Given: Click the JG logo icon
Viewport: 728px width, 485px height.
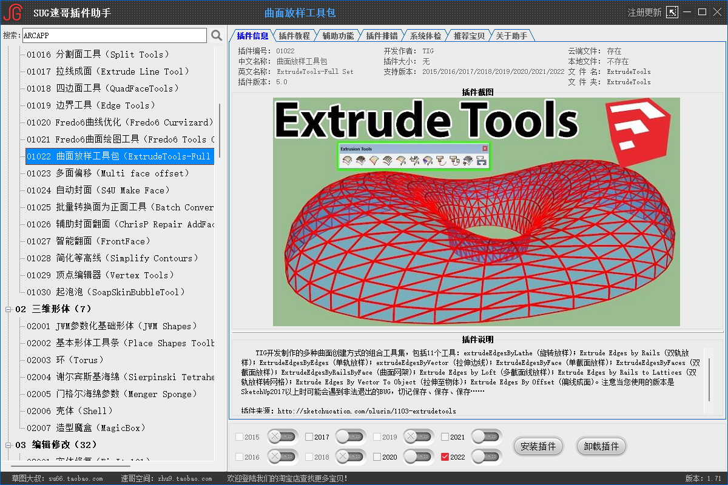Looking at the screenshot, I should click(12, 12).
